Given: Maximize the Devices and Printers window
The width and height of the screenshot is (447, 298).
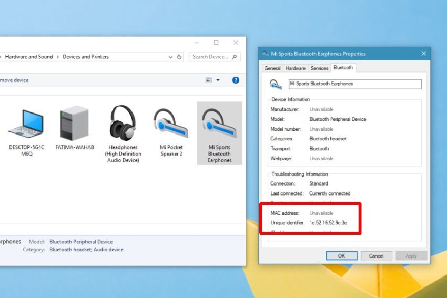Looking at the screenshot, I should pos(216,43).
